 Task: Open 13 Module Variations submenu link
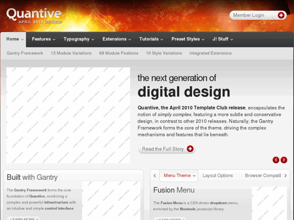tap(71, 53)
